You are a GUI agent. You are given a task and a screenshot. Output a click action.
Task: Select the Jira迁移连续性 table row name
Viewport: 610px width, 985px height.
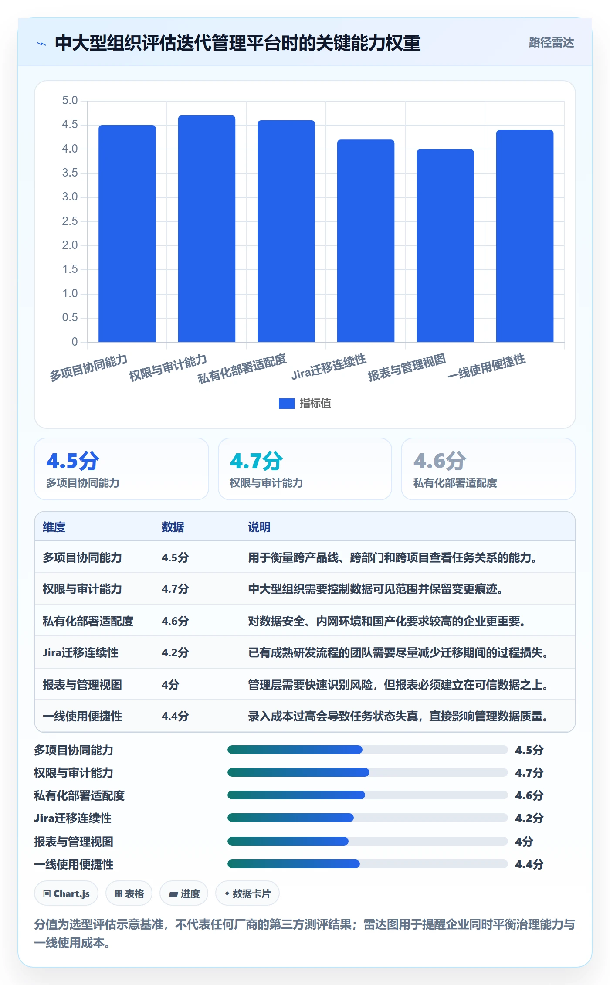(81, 652)
